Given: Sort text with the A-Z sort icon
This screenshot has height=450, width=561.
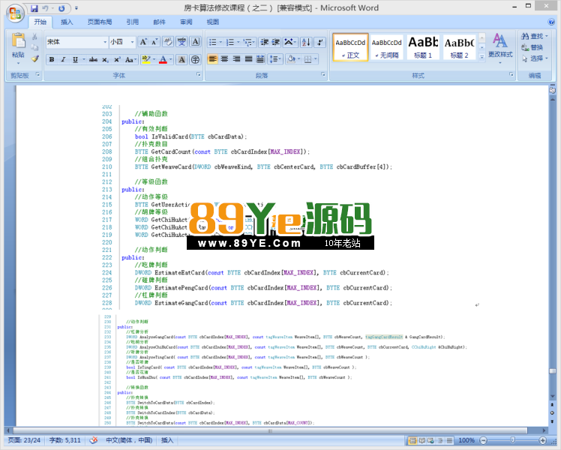Looking at the screenshot, I should (x=306, y=42).
